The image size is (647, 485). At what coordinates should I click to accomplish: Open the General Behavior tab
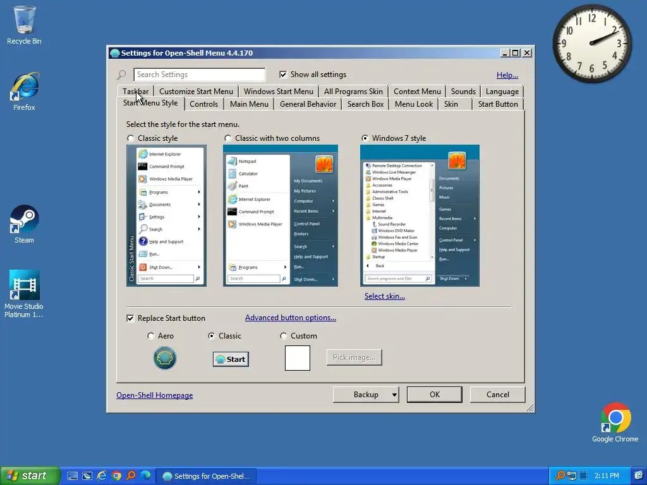tap(308, 104)
